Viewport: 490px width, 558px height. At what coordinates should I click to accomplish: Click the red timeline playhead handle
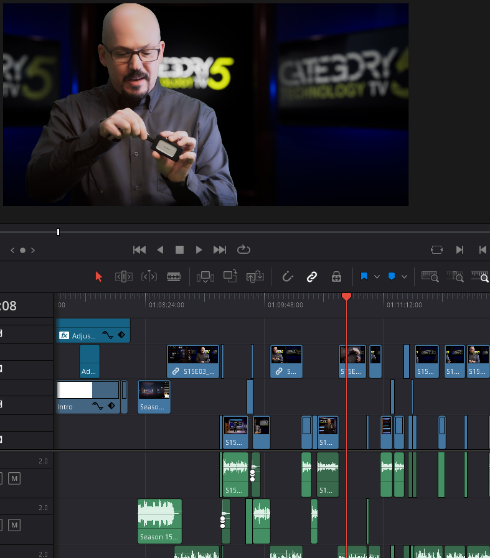click(x=346, y=297)
